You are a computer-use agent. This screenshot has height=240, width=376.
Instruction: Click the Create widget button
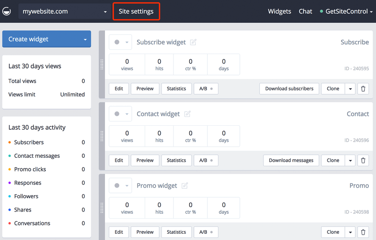click(47, 39)
